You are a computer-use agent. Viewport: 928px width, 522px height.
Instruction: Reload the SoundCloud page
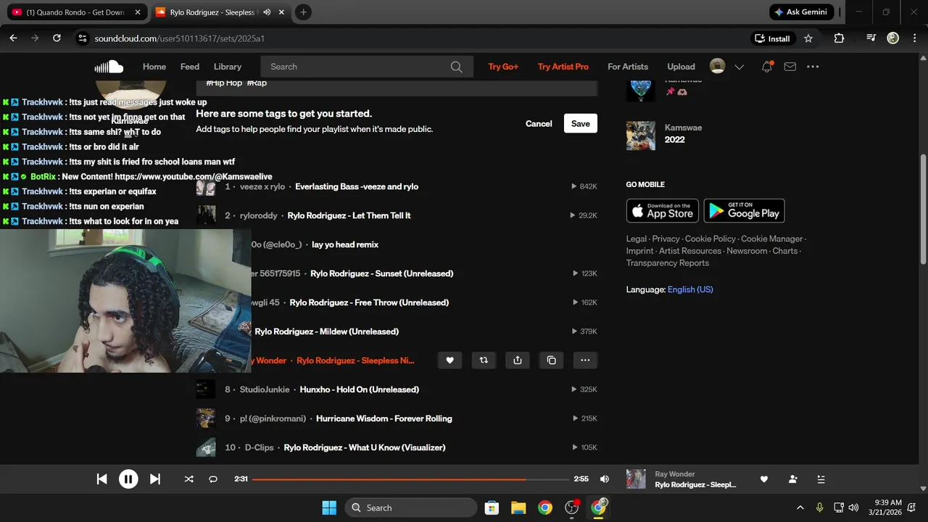[57, 38]
